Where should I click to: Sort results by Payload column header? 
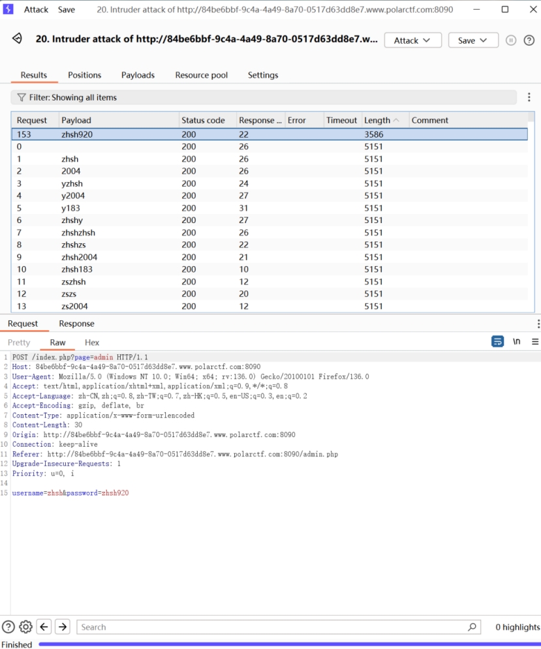(x=119, y=120)
